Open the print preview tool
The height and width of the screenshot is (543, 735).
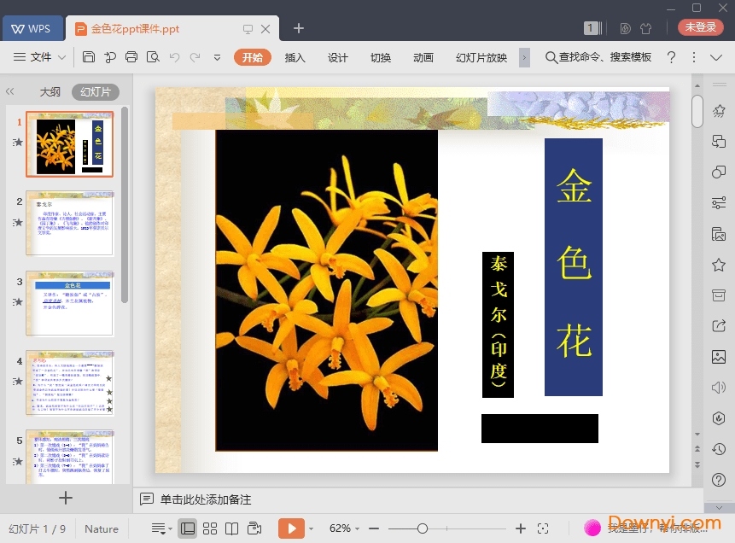[x=153, y=57]
